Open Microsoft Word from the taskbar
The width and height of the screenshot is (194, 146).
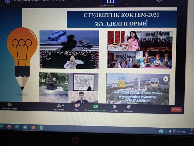[17, 127]
